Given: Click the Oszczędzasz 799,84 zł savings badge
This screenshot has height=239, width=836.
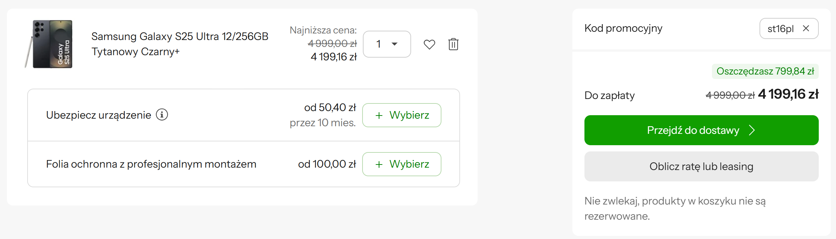Looking at the screenshot, I should [x=765, y=71].
